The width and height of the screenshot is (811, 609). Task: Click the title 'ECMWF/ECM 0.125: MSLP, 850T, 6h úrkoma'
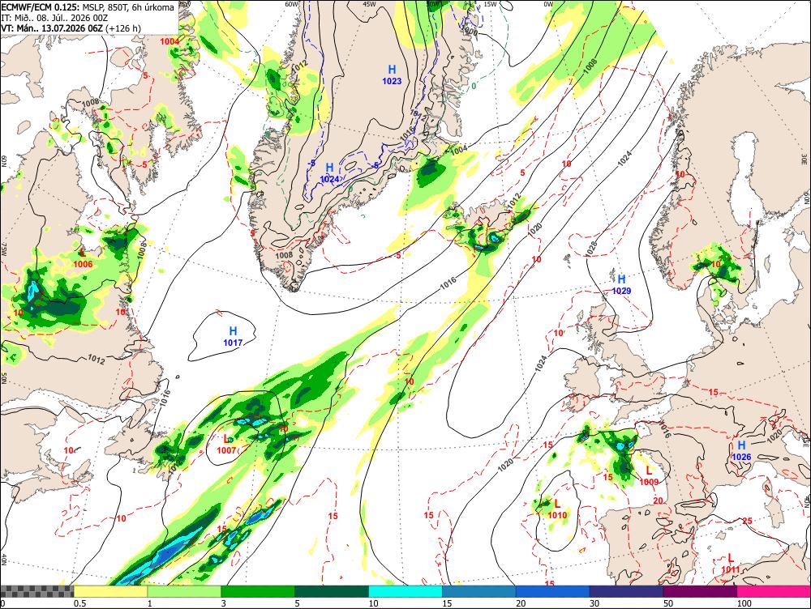point(88,8)
